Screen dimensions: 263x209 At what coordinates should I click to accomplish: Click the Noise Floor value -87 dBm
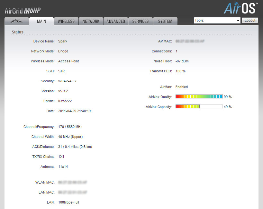click(182, 61)
